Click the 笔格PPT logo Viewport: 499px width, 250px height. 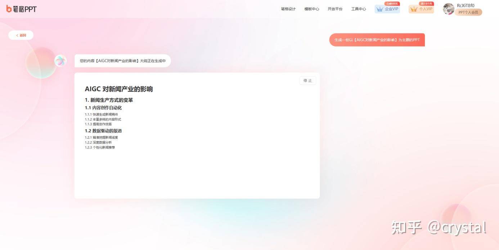point(21,9)
